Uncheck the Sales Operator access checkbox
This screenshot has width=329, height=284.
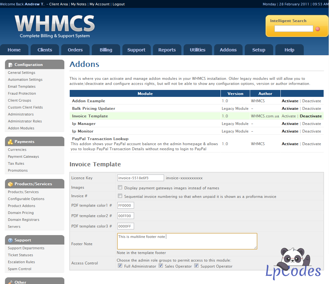click(x=161, y=266)
